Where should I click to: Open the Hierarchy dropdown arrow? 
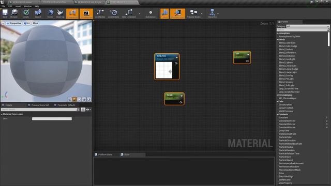(218, 14)
